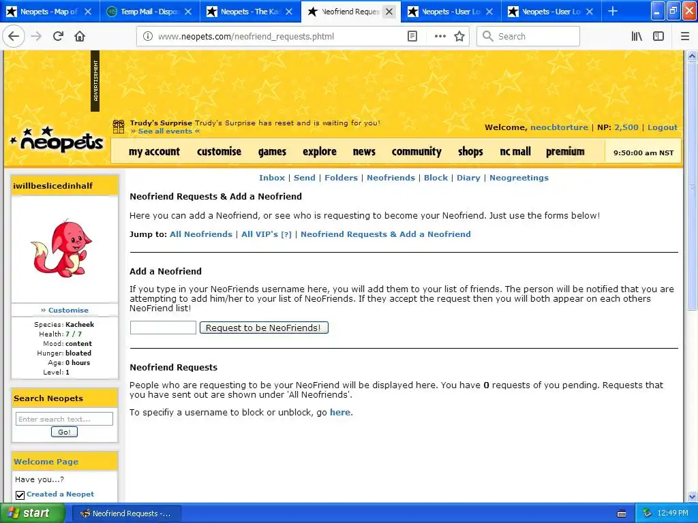Click the 'here' block/unblock link
The image size is (698, 523).
click(340, 413)
